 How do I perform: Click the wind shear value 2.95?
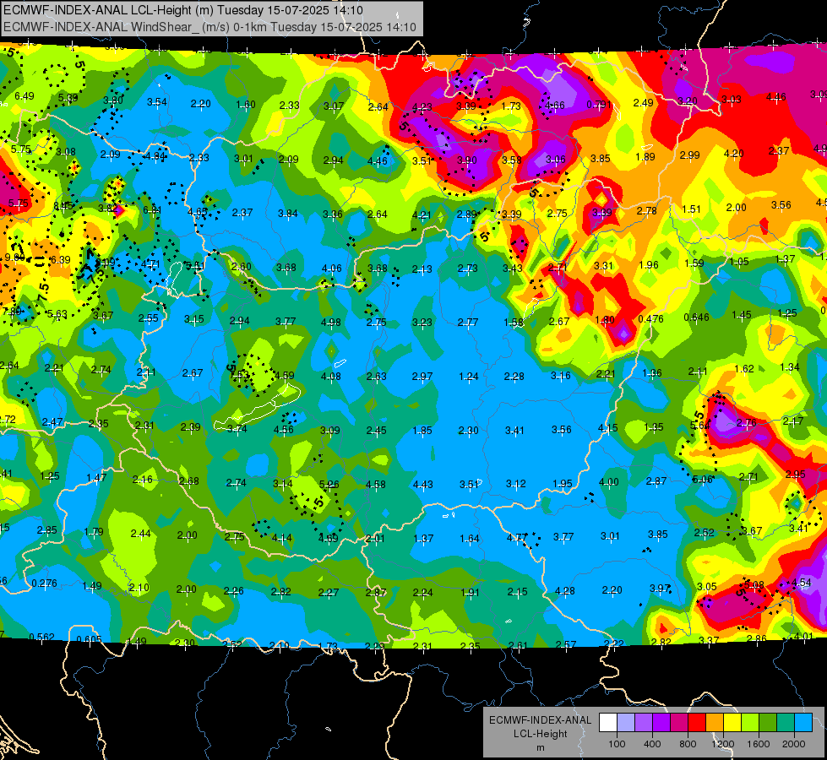click(796, 474)
